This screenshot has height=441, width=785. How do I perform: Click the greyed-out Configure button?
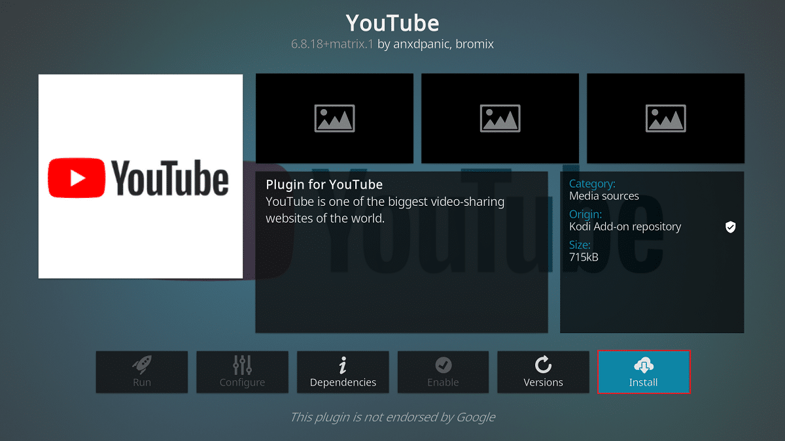coord(242,372)
